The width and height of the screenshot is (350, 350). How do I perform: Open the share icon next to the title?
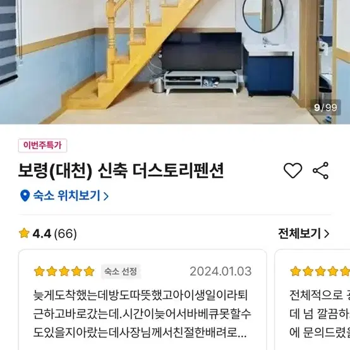point(320,171)
